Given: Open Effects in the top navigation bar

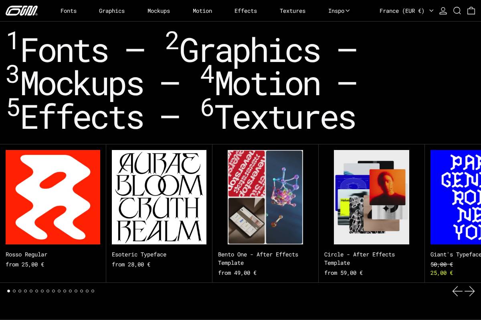Looking at the screenshot, I should (x=246, y=11).
